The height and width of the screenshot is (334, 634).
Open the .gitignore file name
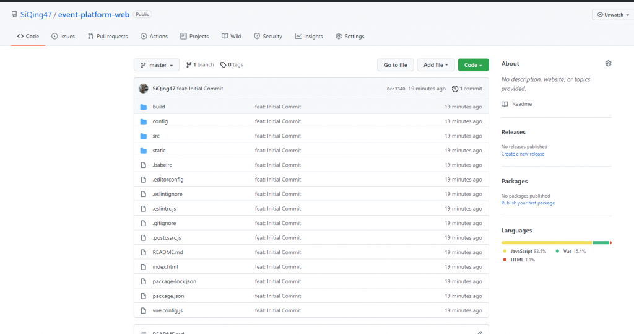tap(164, 224)
